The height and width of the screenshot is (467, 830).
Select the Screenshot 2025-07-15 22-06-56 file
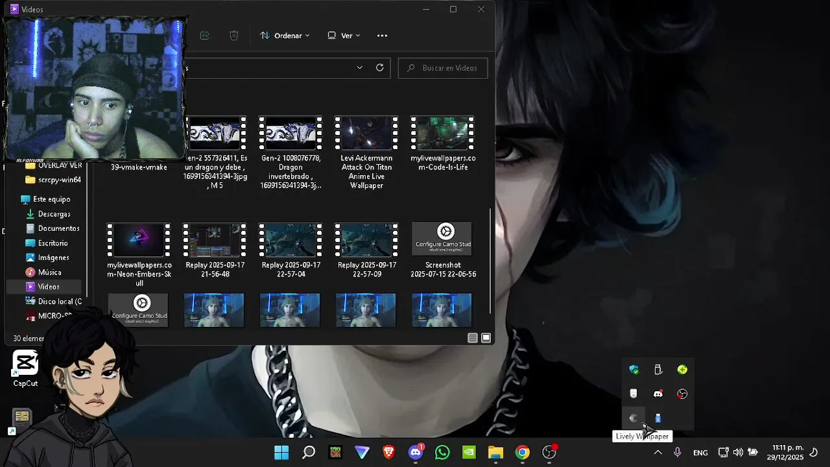tap(443, 250)
